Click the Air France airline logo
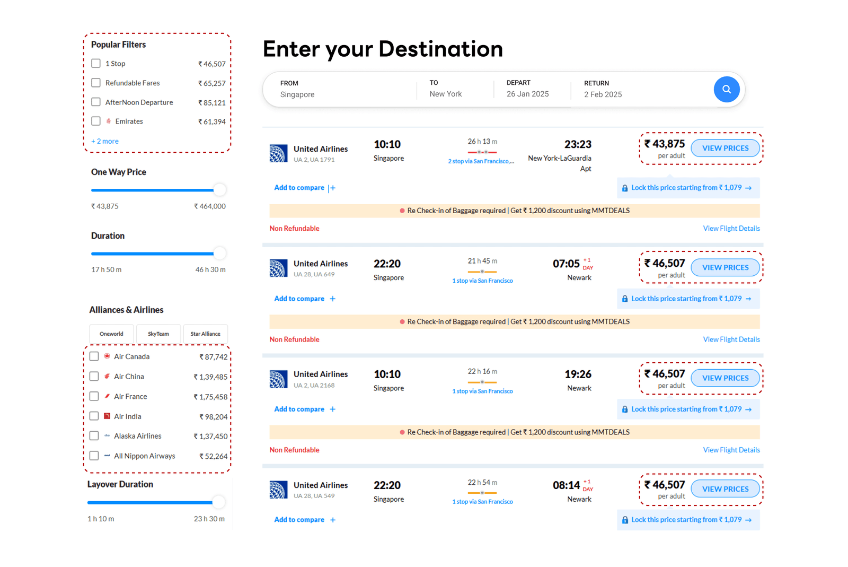Screen dimensions: 848x567 pyautogui.click(x=107, y=396)
